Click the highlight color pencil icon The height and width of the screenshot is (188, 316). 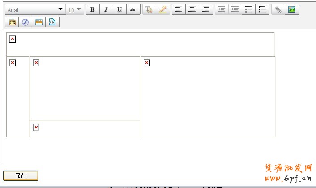tap(162, 10)
